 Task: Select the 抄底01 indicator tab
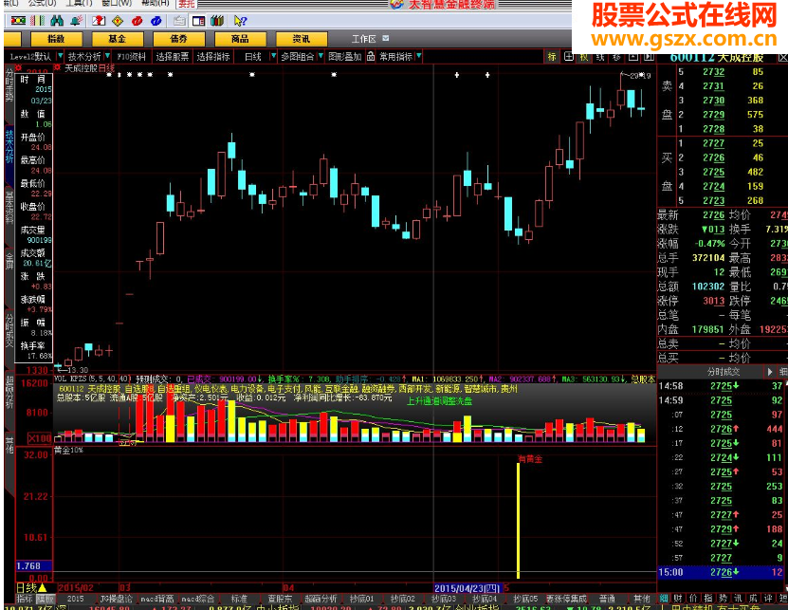click(362, 599)
